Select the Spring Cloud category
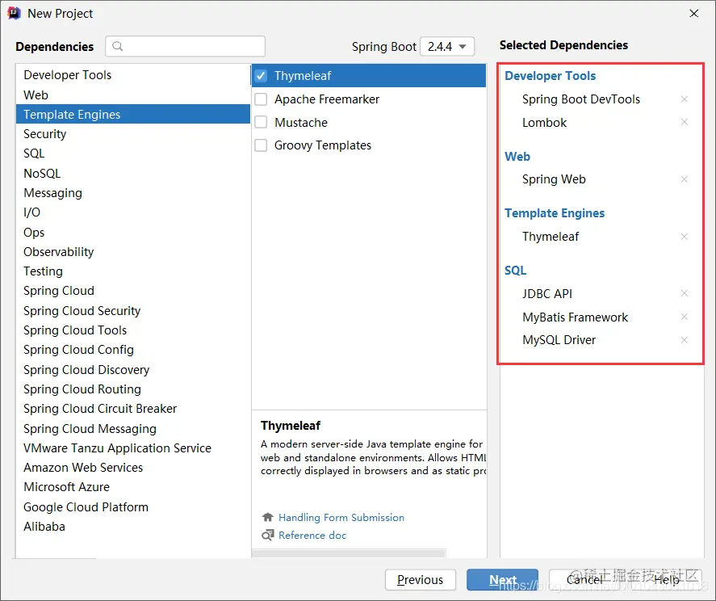 (x=133, y=291)
